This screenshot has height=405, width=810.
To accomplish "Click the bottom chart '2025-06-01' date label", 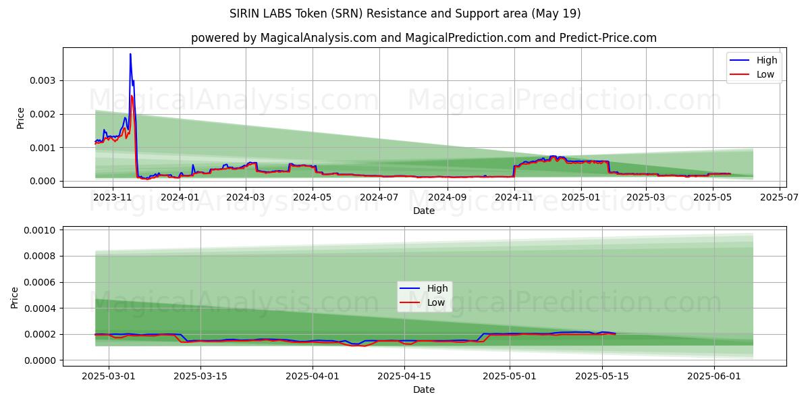I will tap(714, 377).
